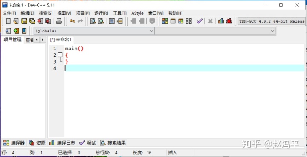This screenshot has width=307, height=157.
Task: Open the 项目[P] menu
Action: tap(83, 13)
